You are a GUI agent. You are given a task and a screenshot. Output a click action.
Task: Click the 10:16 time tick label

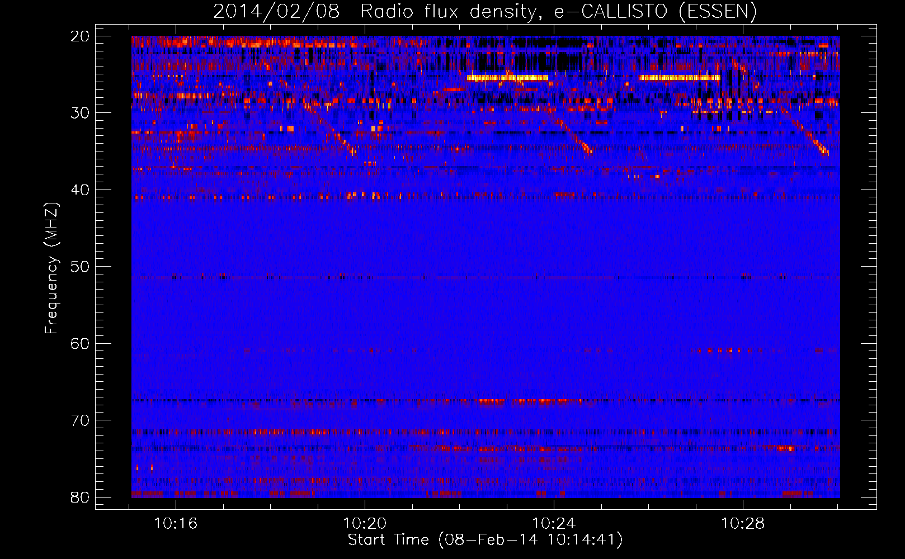[176, 524]
